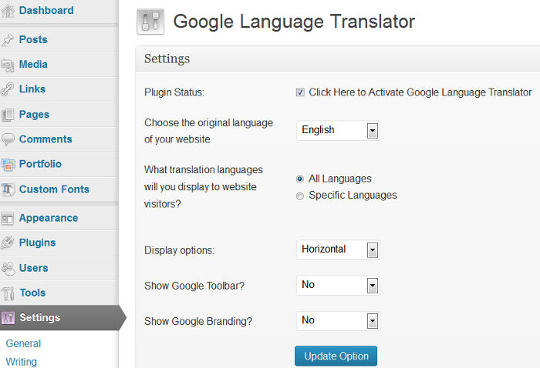540x368 pixels.
Task: Open the Writing settings submenu link
Action: (x=22, y=362)
